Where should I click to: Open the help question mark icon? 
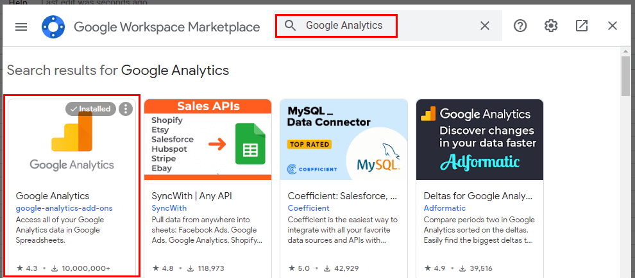[x=520, y=26]
